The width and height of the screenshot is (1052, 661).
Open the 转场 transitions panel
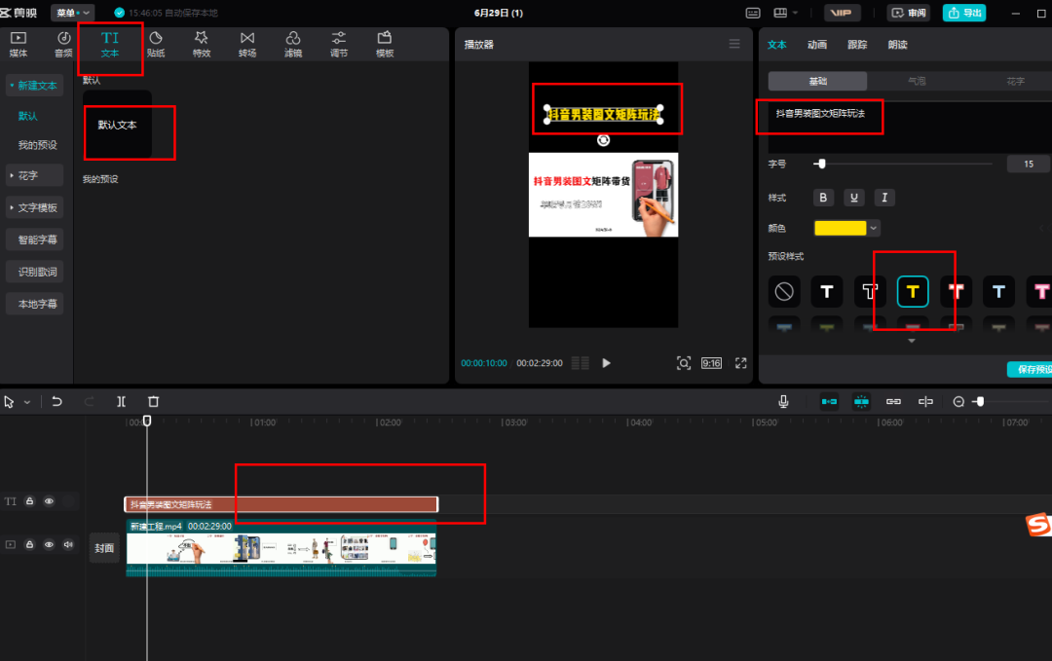coord(247,44)
